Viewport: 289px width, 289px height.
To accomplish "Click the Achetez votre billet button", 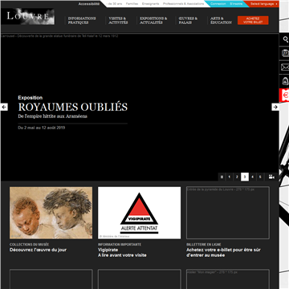I will click(x=253, y=20).
